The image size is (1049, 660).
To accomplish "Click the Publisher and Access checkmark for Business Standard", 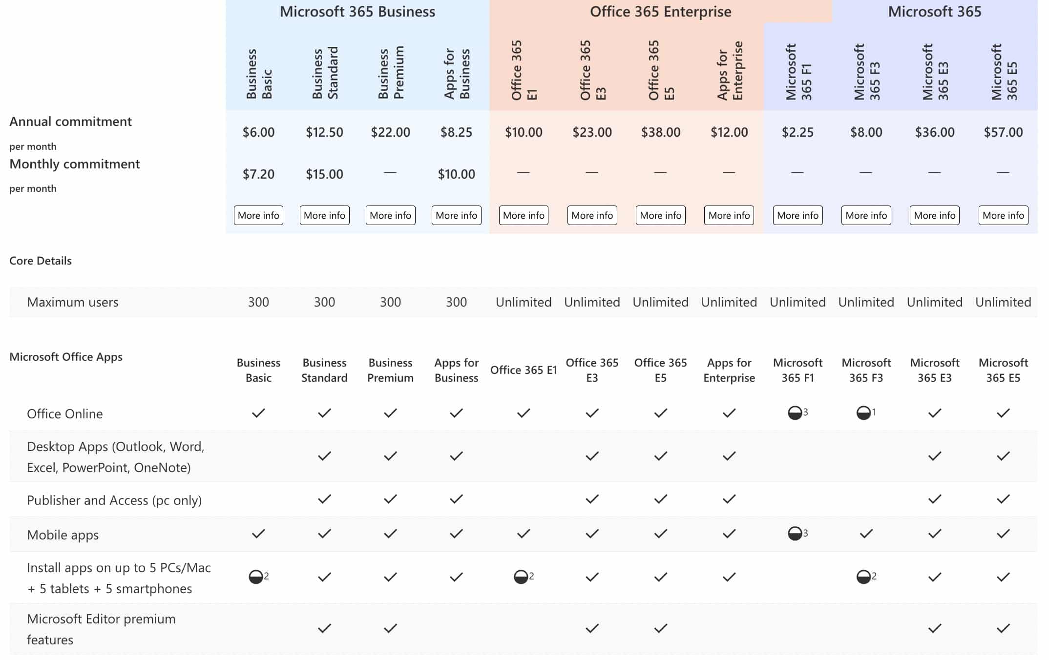I will coord(324,498).
